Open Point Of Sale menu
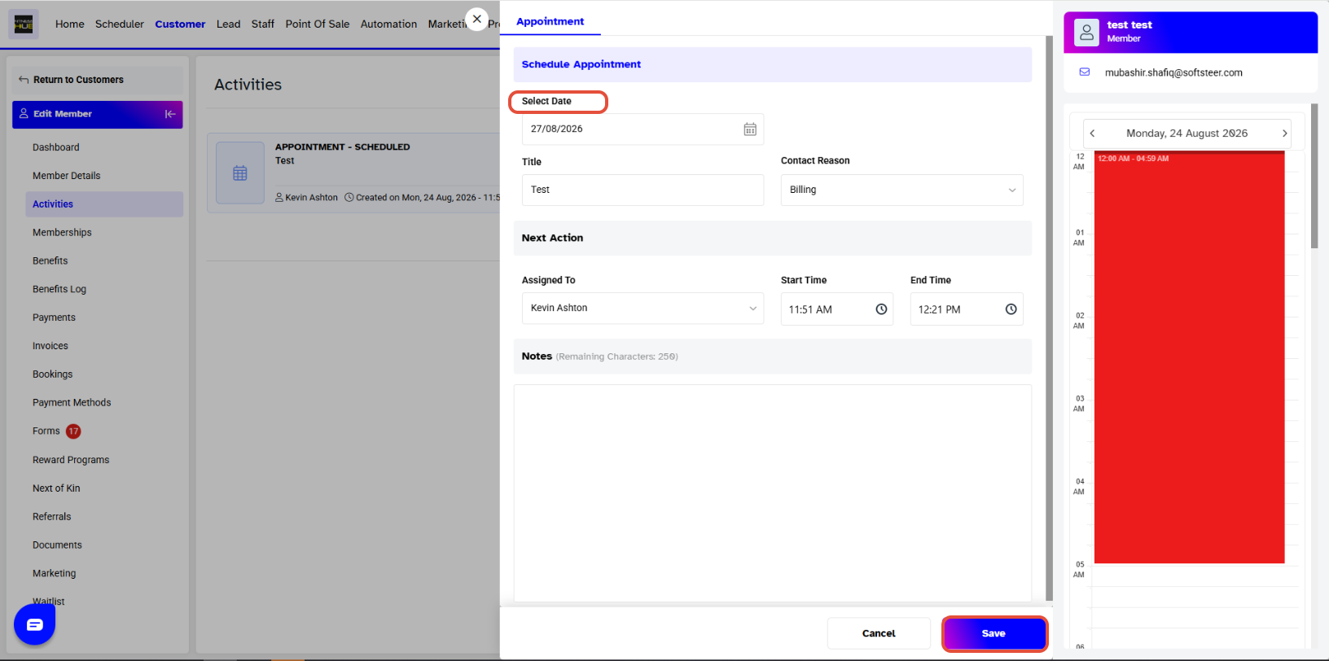Image resolution: width=1329 pixels, height=661 pixels. point(318,24)
